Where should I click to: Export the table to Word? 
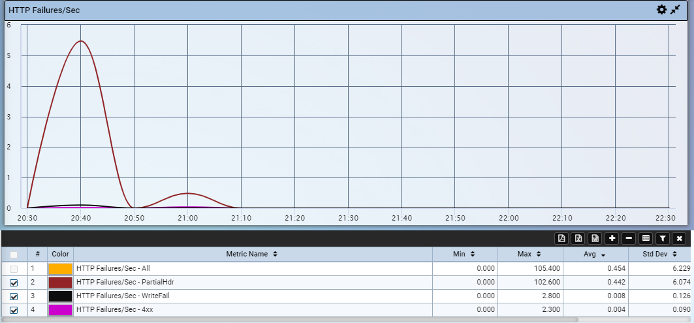coord(595,238)
